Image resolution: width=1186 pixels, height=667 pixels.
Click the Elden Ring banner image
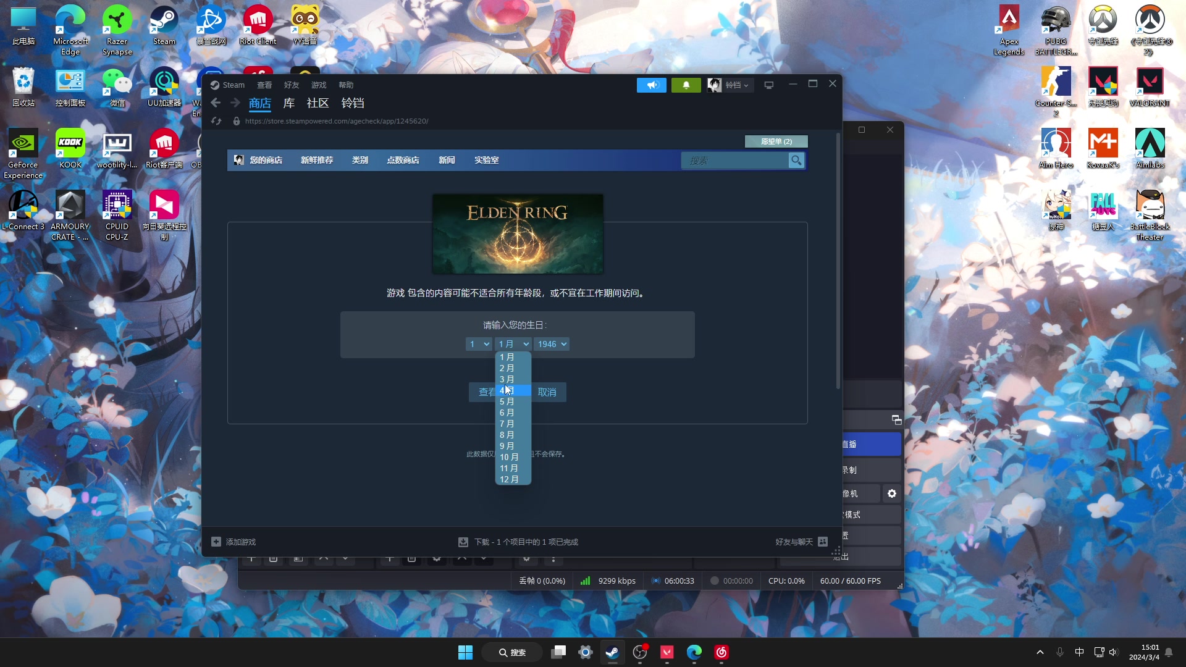(518, 234)
